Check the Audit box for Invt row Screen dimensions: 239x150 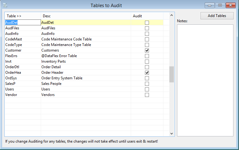click(147, 61)
